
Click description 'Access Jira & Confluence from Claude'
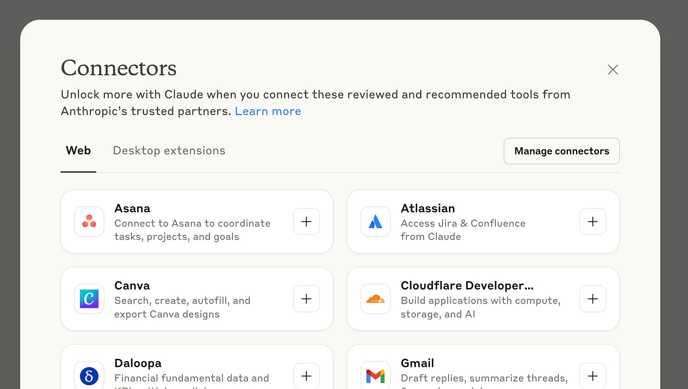click(x=463, y=230)
